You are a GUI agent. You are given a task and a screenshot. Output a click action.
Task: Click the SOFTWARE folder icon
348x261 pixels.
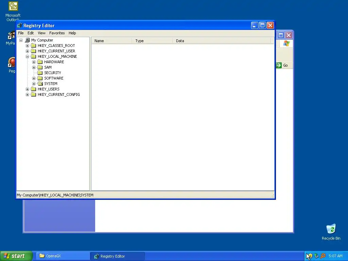coord(40,78)
